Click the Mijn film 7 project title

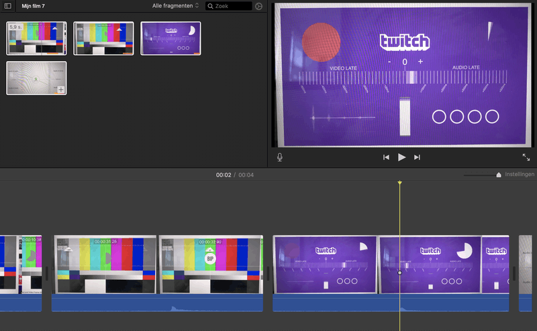[x=33, y=6]
